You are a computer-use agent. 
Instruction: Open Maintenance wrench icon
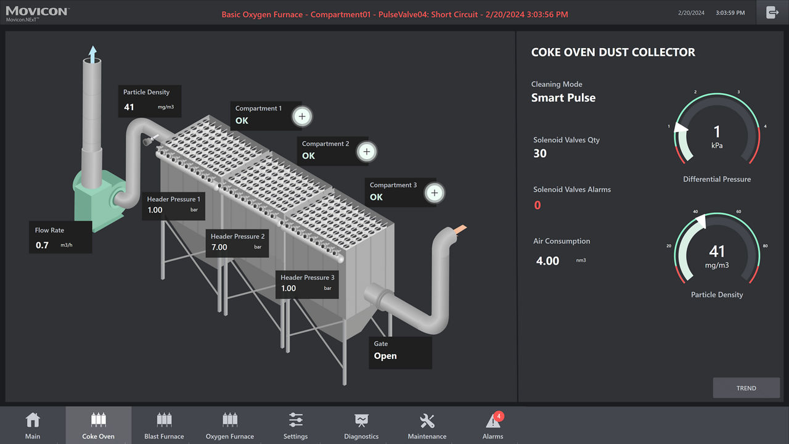(x=427, y=421)
